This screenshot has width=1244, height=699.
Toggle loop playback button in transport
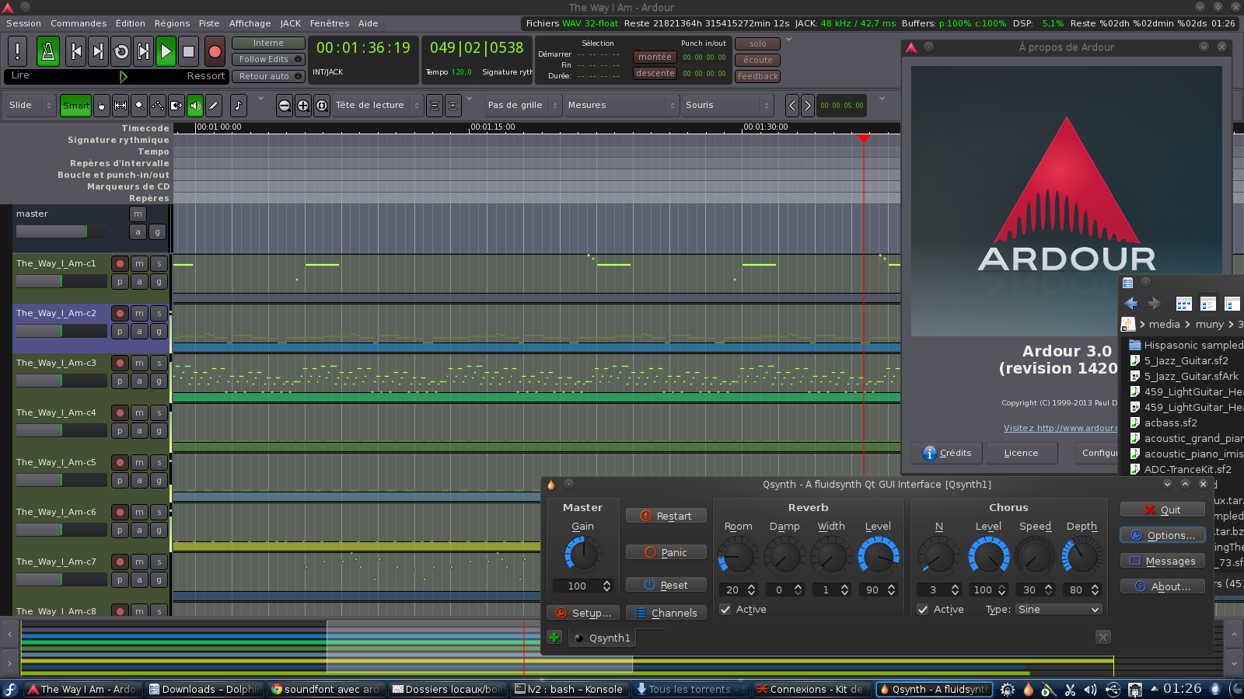pyautogui.click(x=121, y=52)
